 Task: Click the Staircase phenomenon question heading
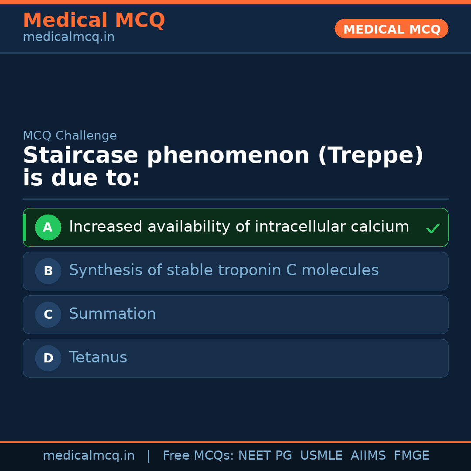point(222,167)
